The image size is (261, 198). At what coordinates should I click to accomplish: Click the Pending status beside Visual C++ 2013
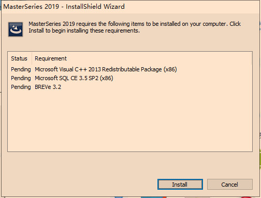21,69
